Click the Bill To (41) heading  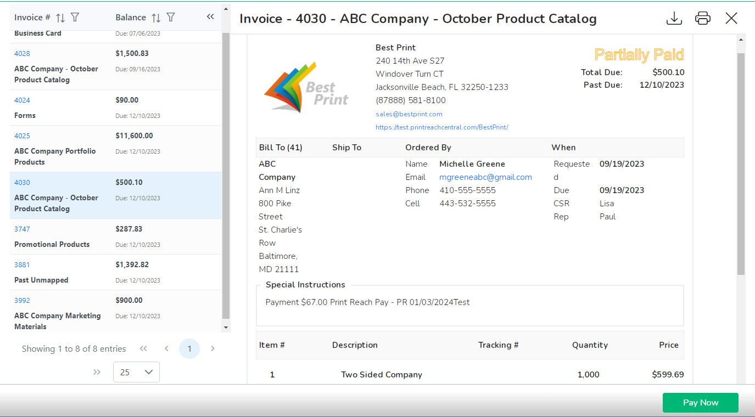(x=281, y=148)
